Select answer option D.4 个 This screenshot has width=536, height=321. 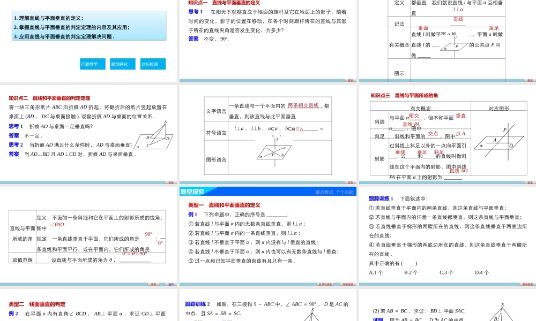point(482,272)
